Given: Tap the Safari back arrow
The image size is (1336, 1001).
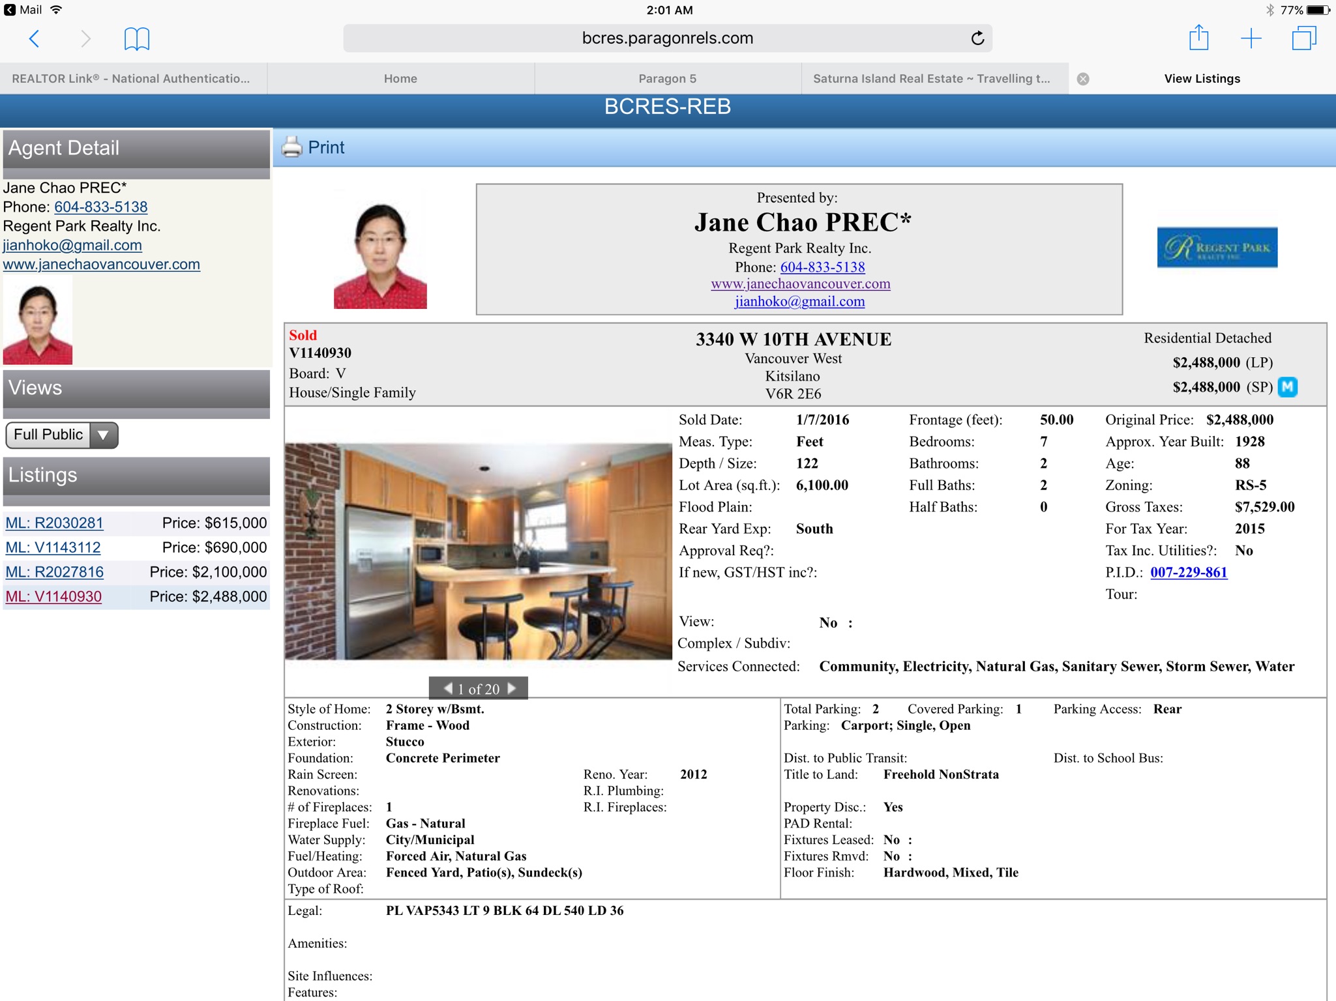Looking at the screenshot, I should coord(35,38).
